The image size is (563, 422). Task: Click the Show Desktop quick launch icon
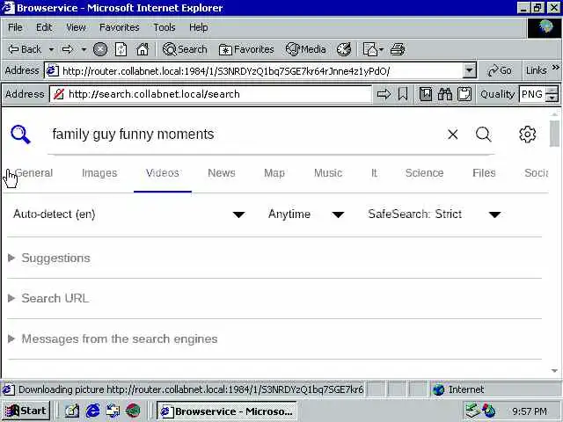[x=72, y=411]
